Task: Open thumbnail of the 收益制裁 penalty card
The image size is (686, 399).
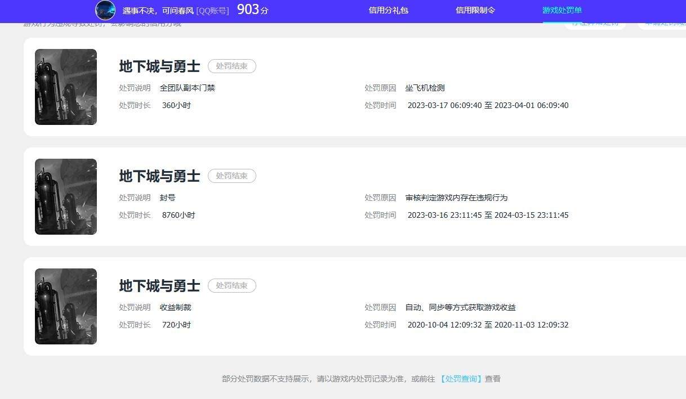Action: click(66, 306)
